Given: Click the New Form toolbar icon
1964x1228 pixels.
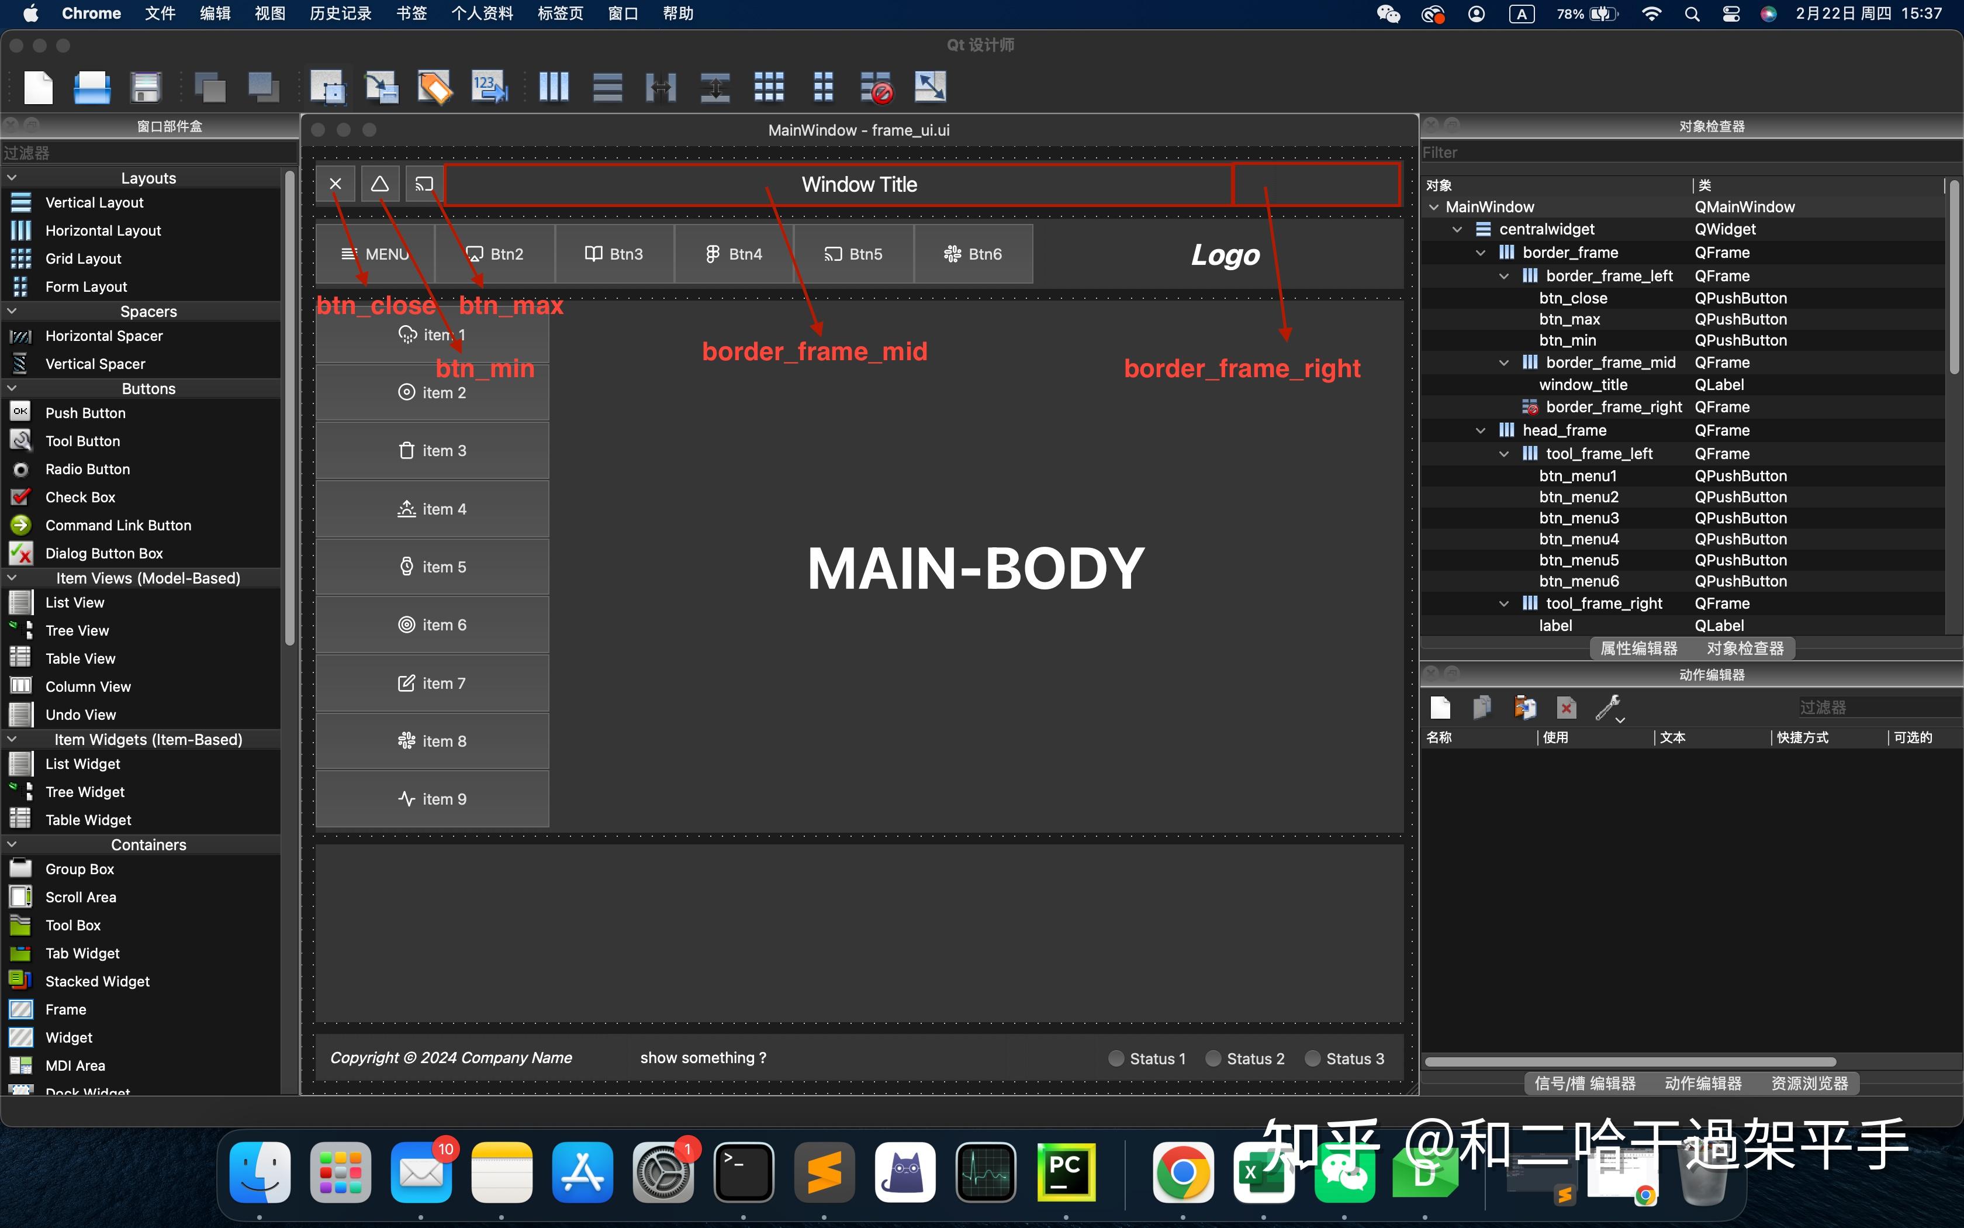Looking at the screenshot, I should 38,87.
